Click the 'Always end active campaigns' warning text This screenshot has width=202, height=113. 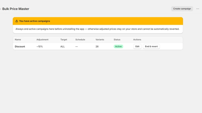[x=97, y=29]
